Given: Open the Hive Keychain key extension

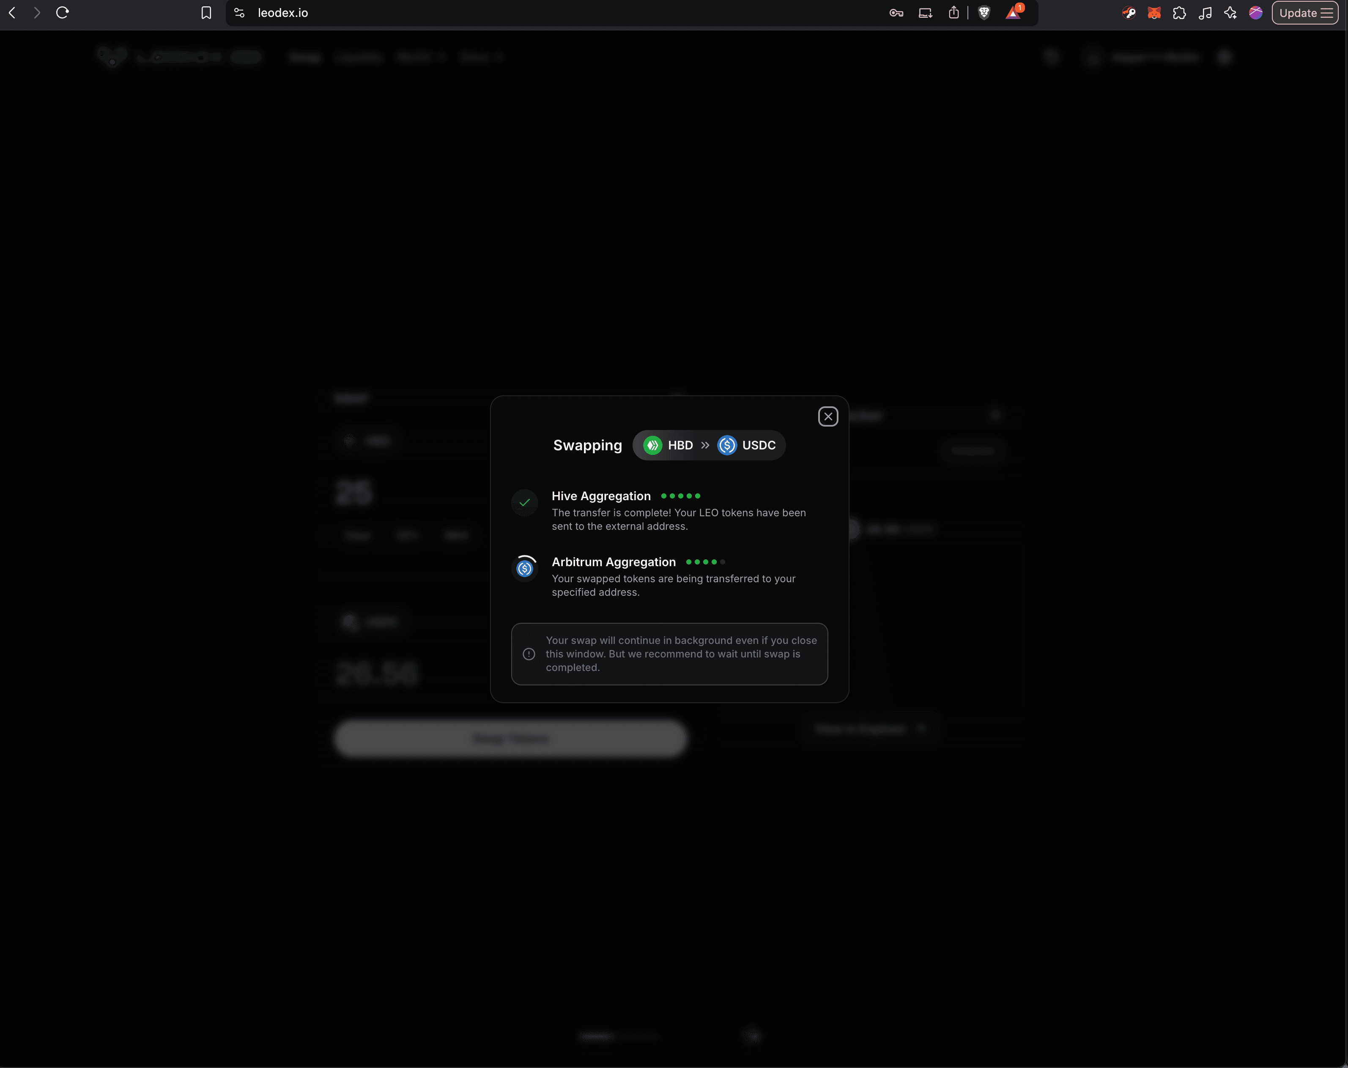Looking at the screenshot, I should pos(1129,13).
